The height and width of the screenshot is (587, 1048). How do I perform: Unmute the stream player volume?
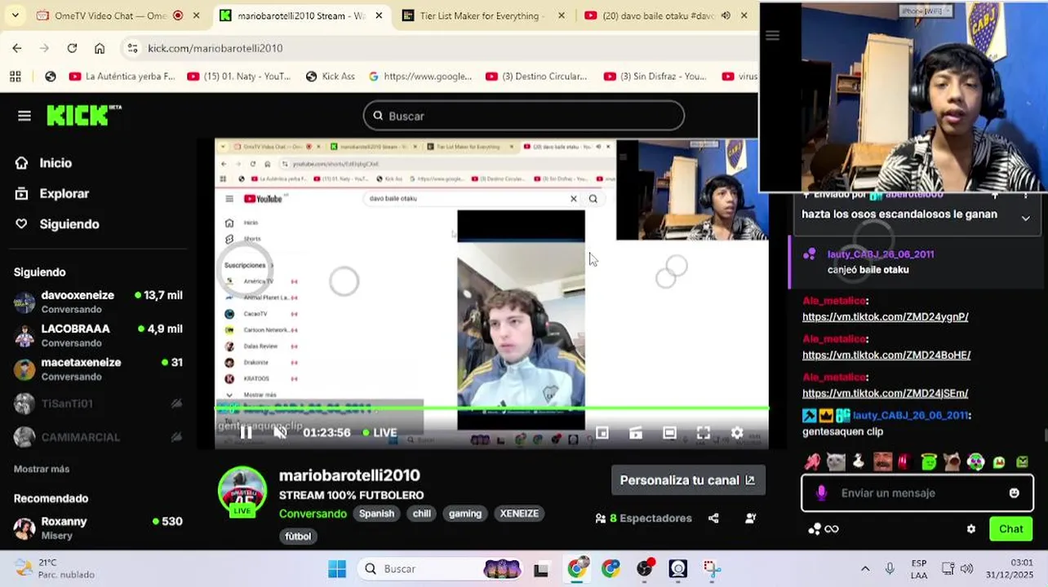[280, 433]
